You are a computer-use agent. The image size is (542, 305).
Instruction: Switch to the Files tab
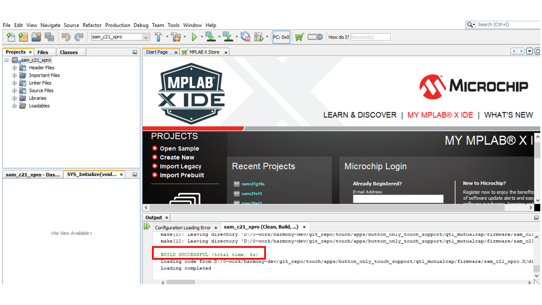coord(43,53)
